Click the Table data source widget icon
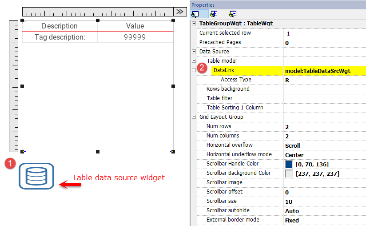 (x=36, y=176)
